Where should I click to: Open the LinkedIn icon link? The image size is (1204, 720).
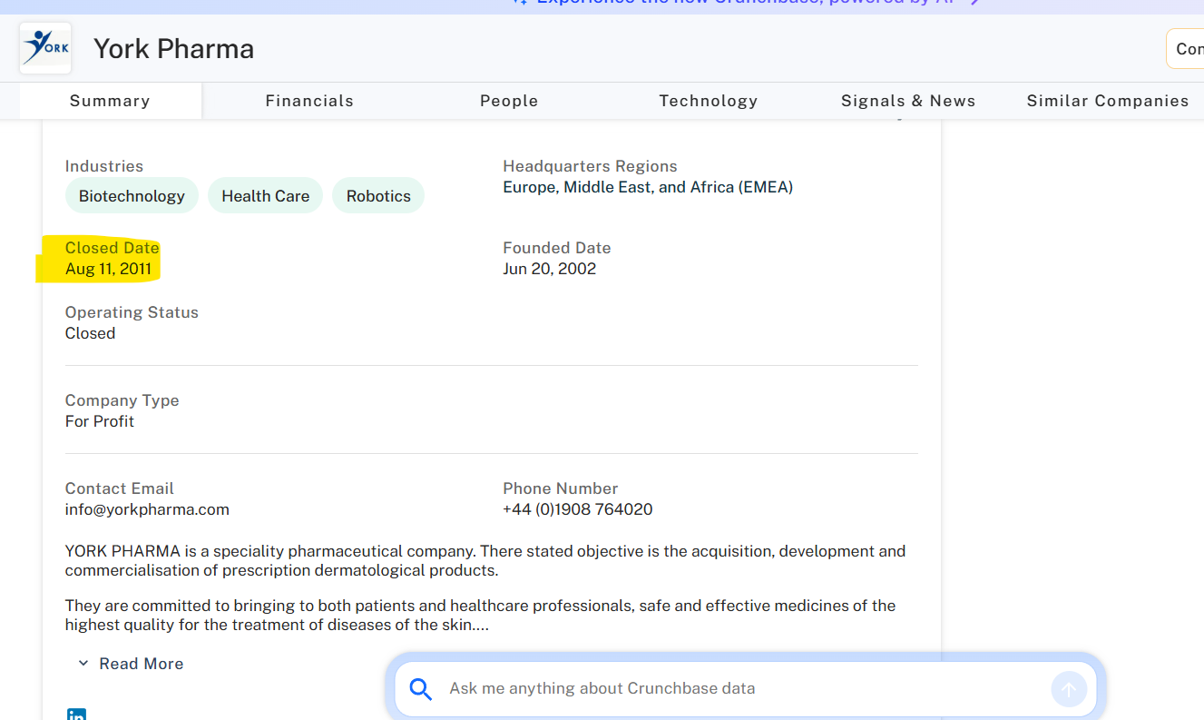[77, 715]
